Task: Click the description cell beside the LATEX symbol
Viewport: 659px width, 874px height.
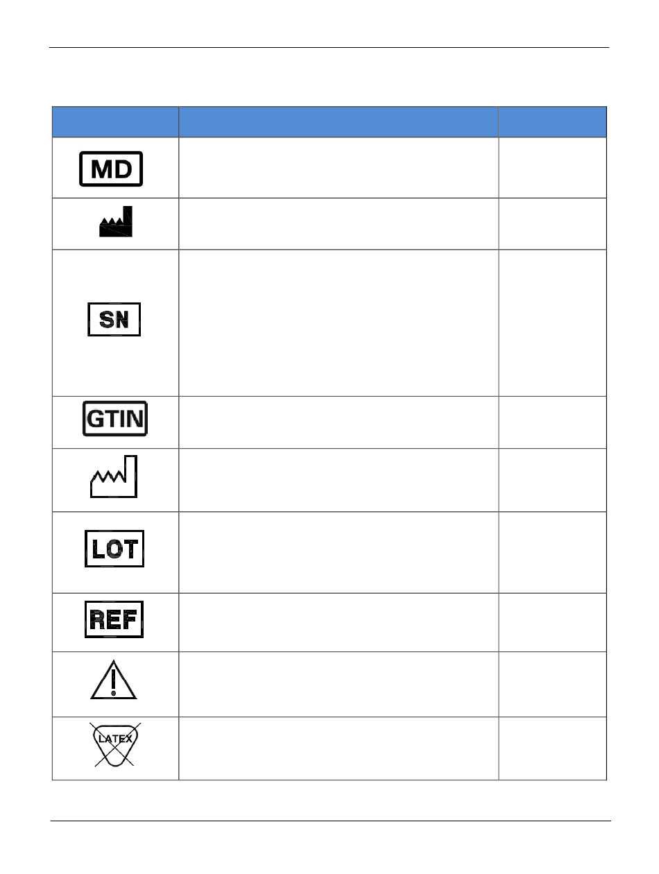Action: 339,748
